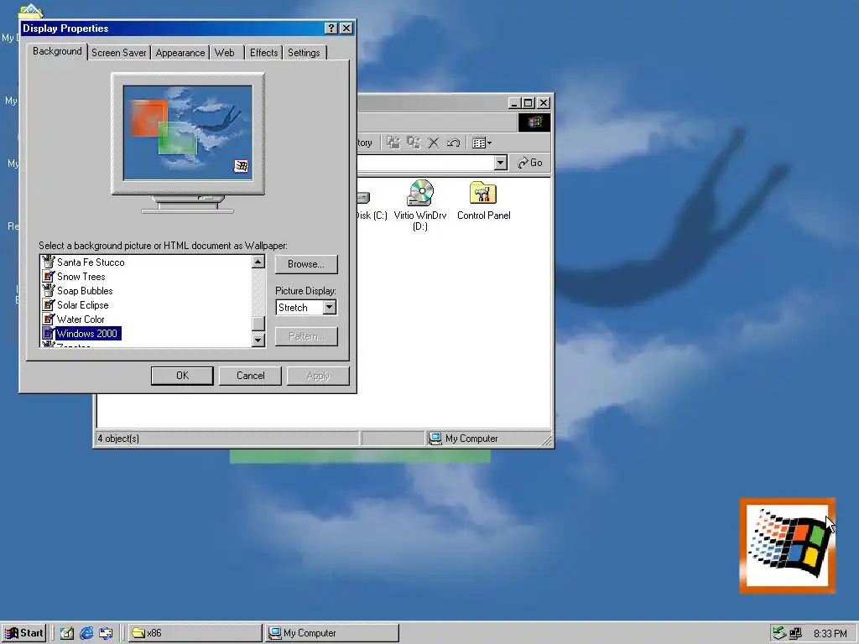Minimize the My Computer window
Screen dimensions: 859x644
point(514,103)
